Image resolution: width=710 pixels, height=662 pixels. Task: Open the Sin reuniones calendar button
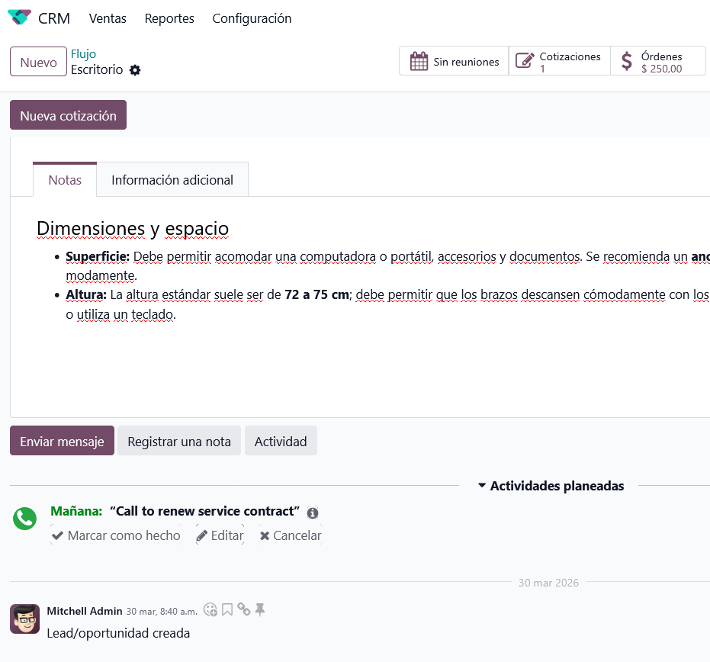(454, 62)
